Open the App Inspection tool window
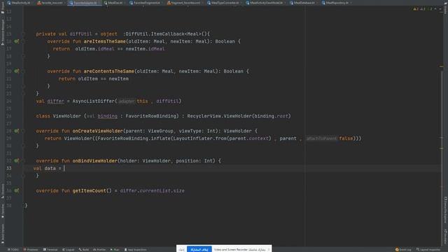Image resolution: width=448 pixels, height=252 pixels. [x=135, y=250]
